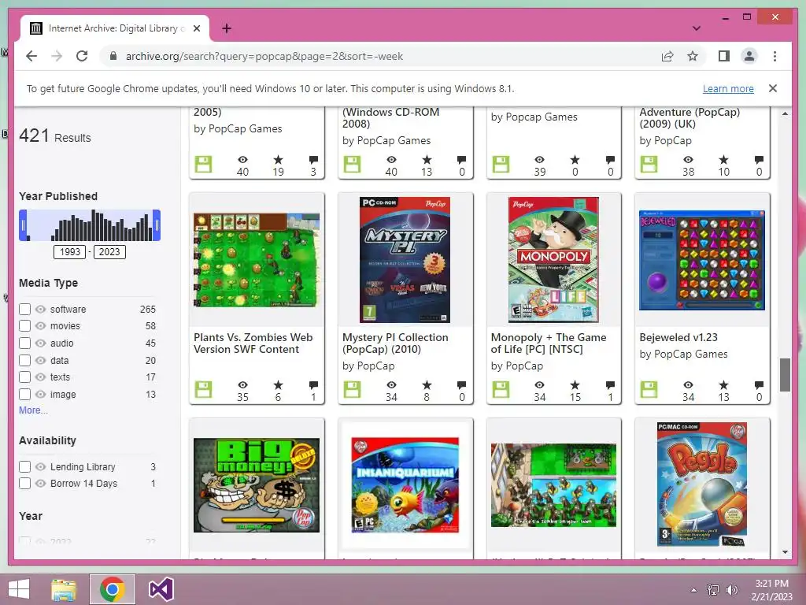
Task: View site information via the lock icon
Action: click(113, 56)
